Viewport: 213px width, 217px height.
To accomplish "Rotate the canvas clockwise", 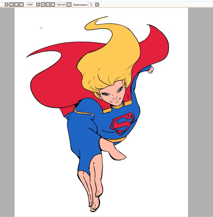I will pos(48,4).
